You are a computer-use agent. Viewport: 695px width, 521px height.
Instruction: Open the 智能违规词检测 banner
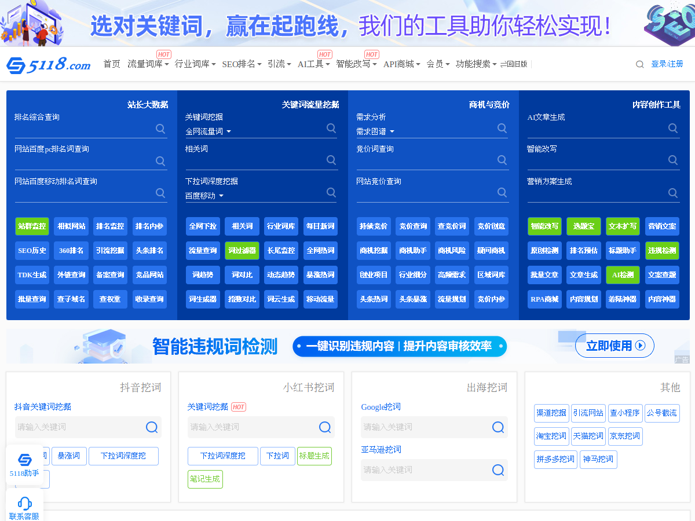tap(348, 346)
